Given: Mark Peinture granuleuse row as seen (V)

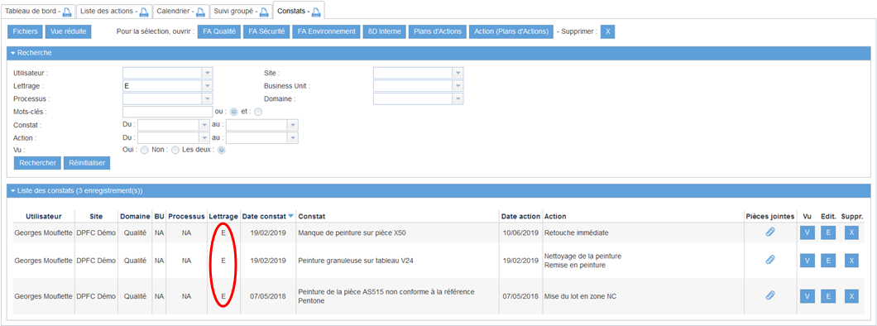Looking at the screenshot, I should (x=807, y=261).
